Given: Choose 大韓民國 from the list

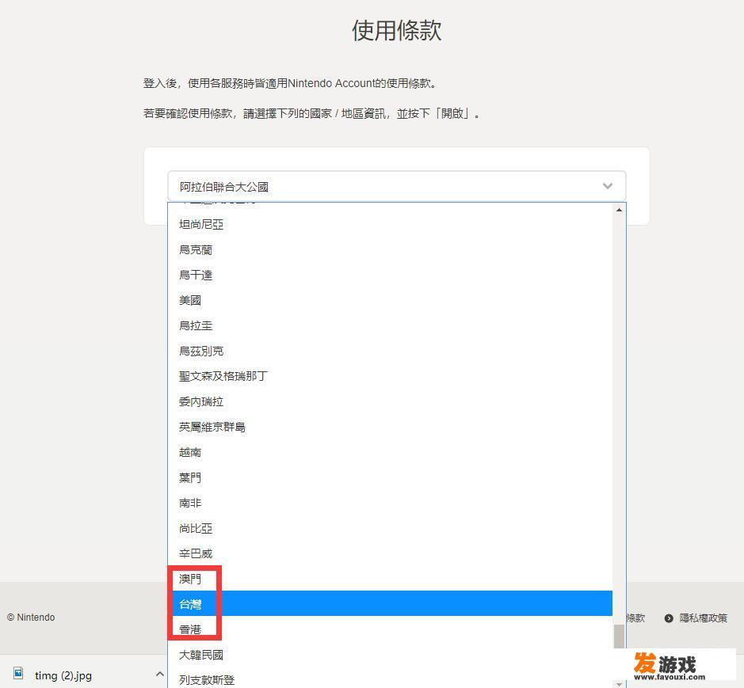Looking at the screenshot, I should point(390,655).
